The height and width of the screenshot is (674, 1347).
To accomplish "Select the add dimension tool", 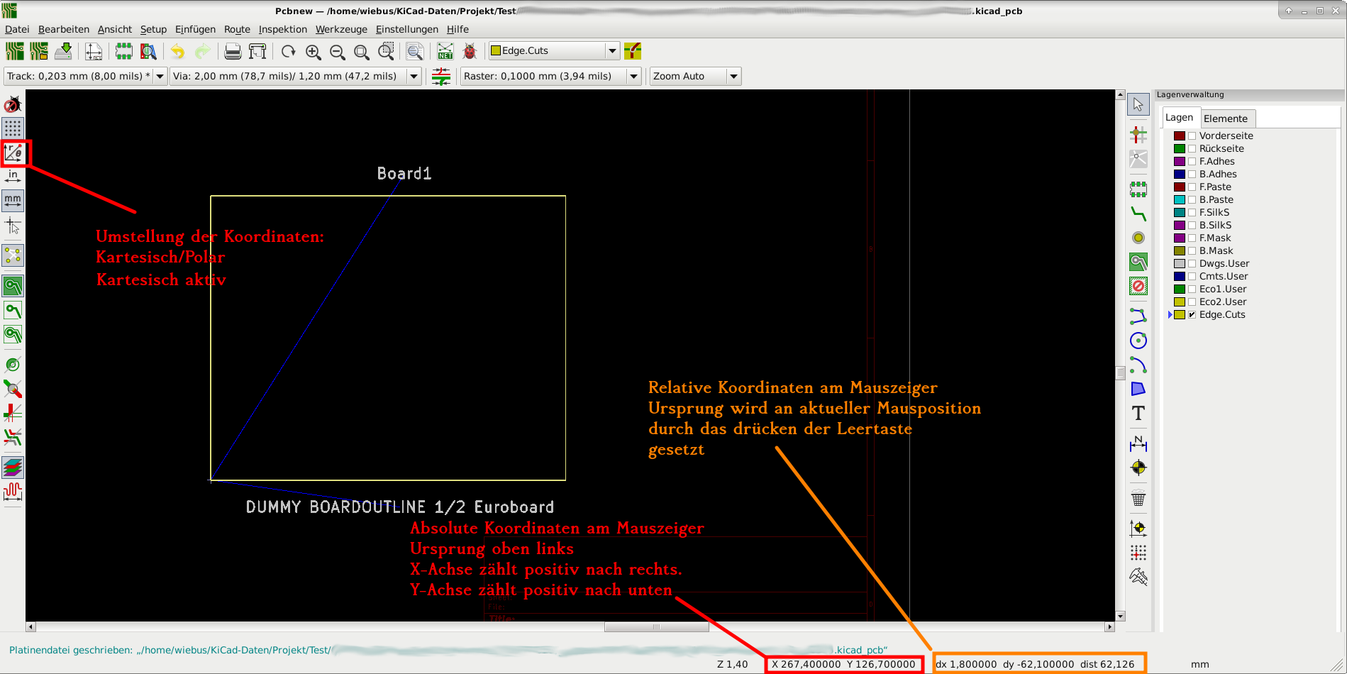I will tap(1138, 443).
